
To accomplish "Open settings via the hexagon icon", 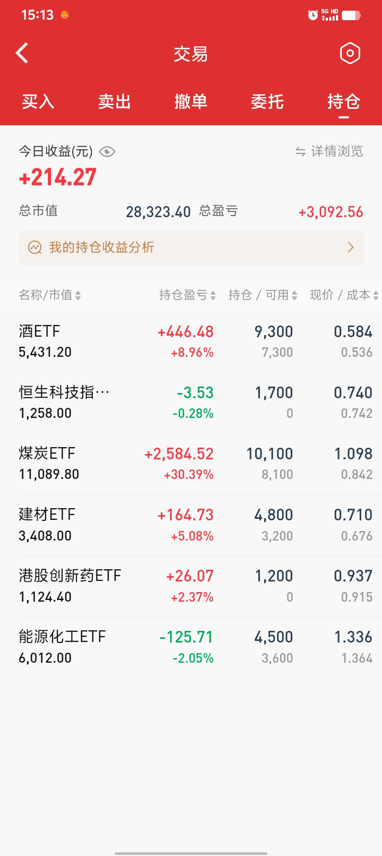I will tap(350, 53).
